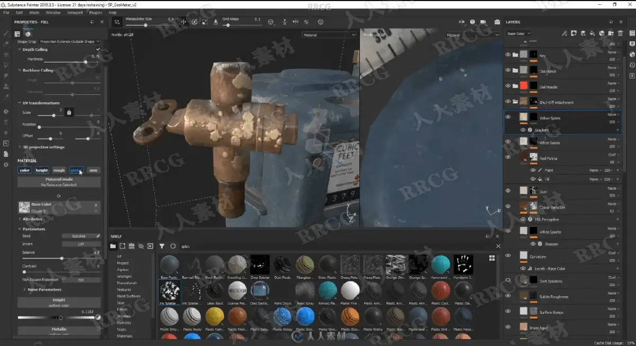Hide the White Splats layer

pyautogui.click(x=508, y=141)
